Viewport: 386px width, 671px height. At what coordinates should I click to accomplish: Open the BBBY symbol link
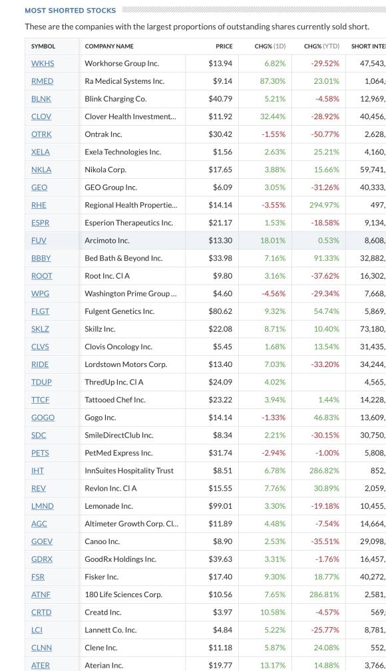tap(41, 258)
